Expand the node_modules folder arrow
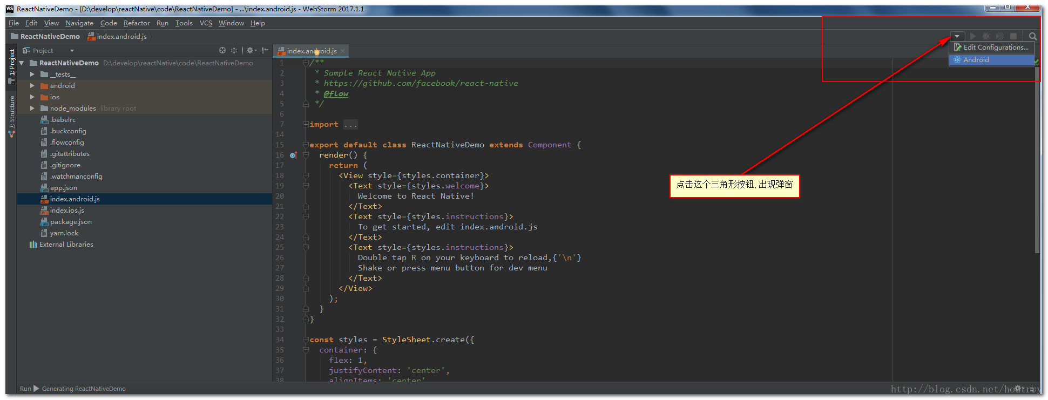The image size is (1048, 400). (x=32, y=109)
